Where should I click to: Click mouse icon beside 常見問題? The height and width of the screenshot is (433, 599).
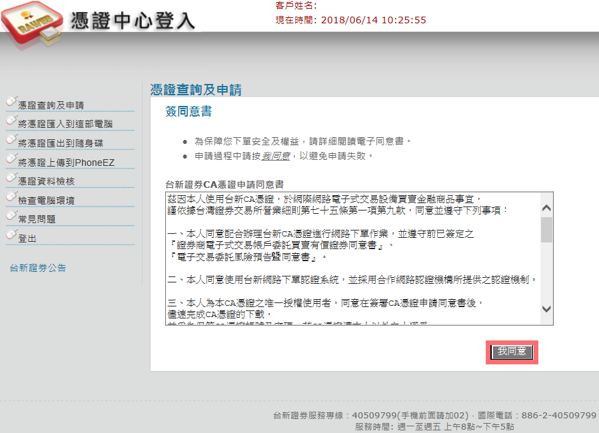coord(11,215)
